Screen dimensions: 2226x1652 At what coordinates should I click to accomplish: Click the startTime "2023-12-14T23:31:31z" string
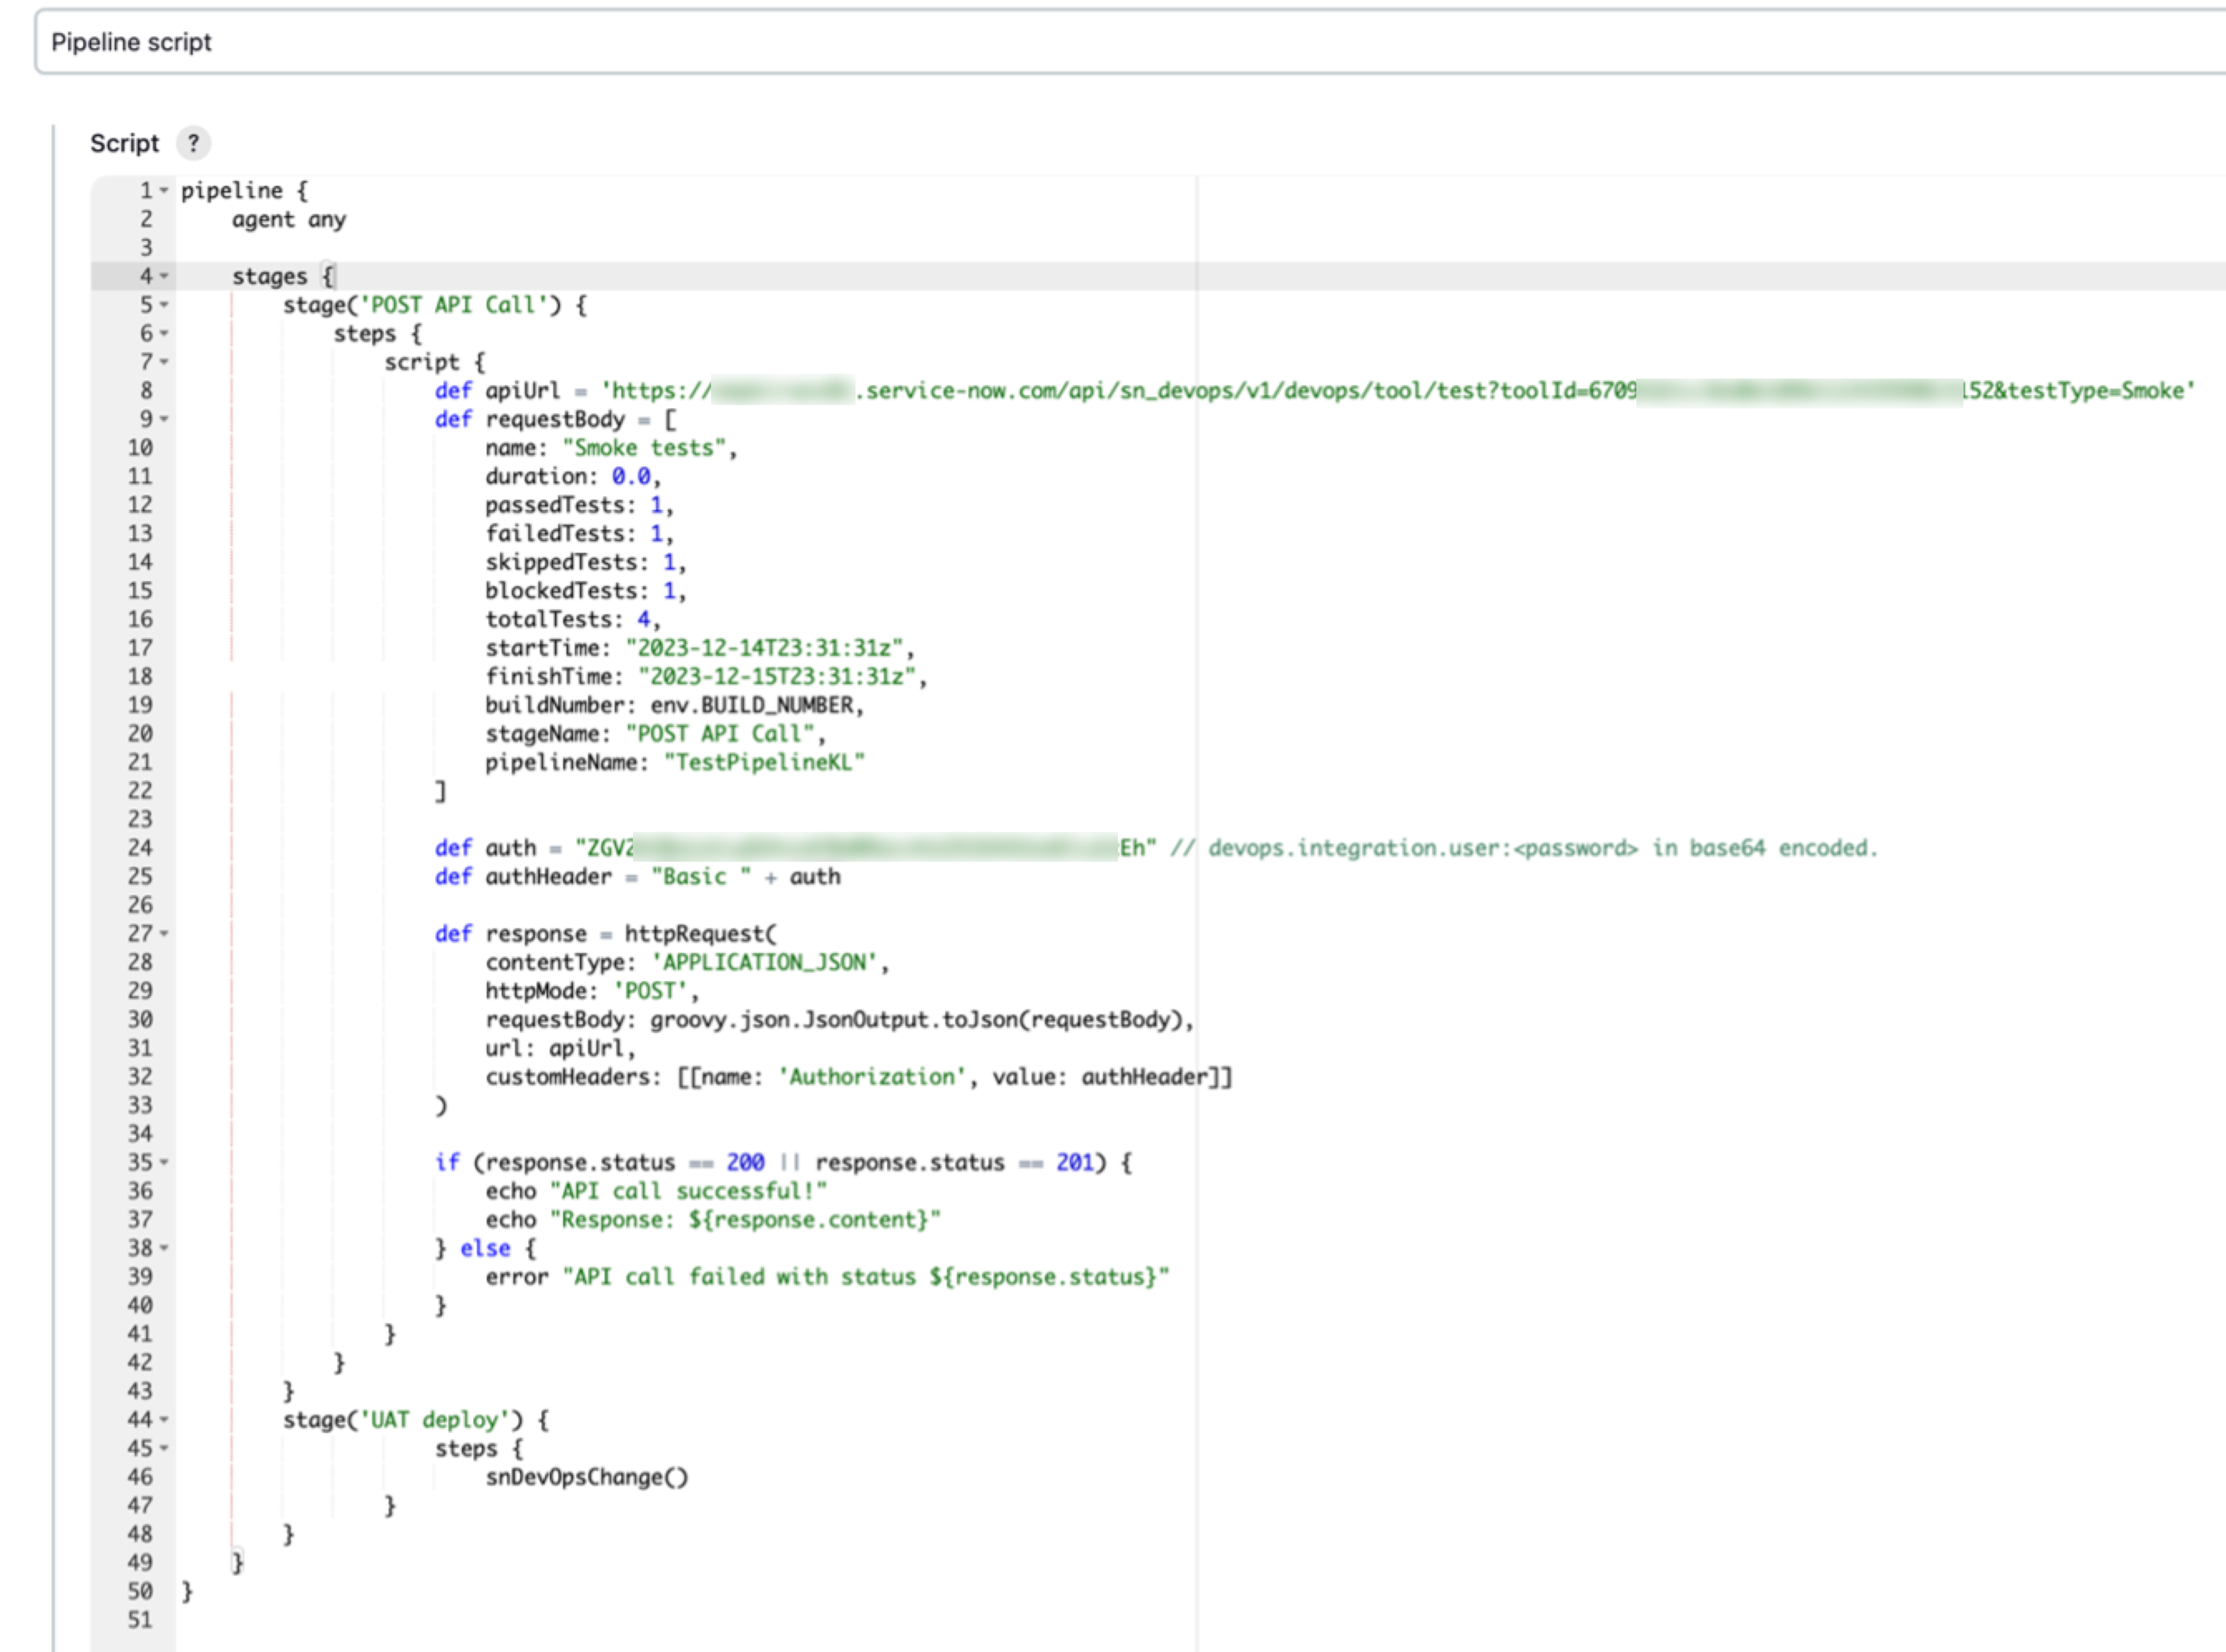point(764,648)
